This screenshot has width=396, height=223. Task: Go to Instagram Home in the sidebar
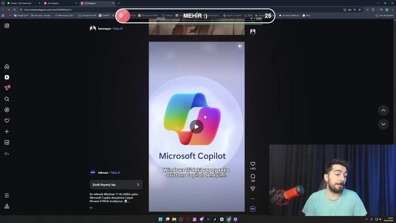[x=7, y=67]
